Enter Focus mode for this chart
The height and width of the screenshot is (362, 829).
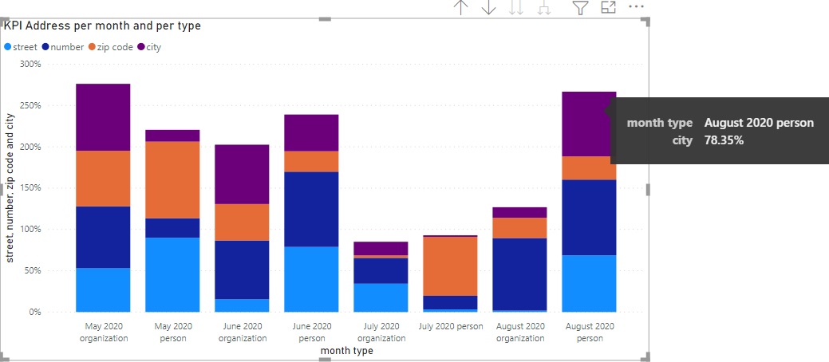pyautogui.click(x=609, y=7)
